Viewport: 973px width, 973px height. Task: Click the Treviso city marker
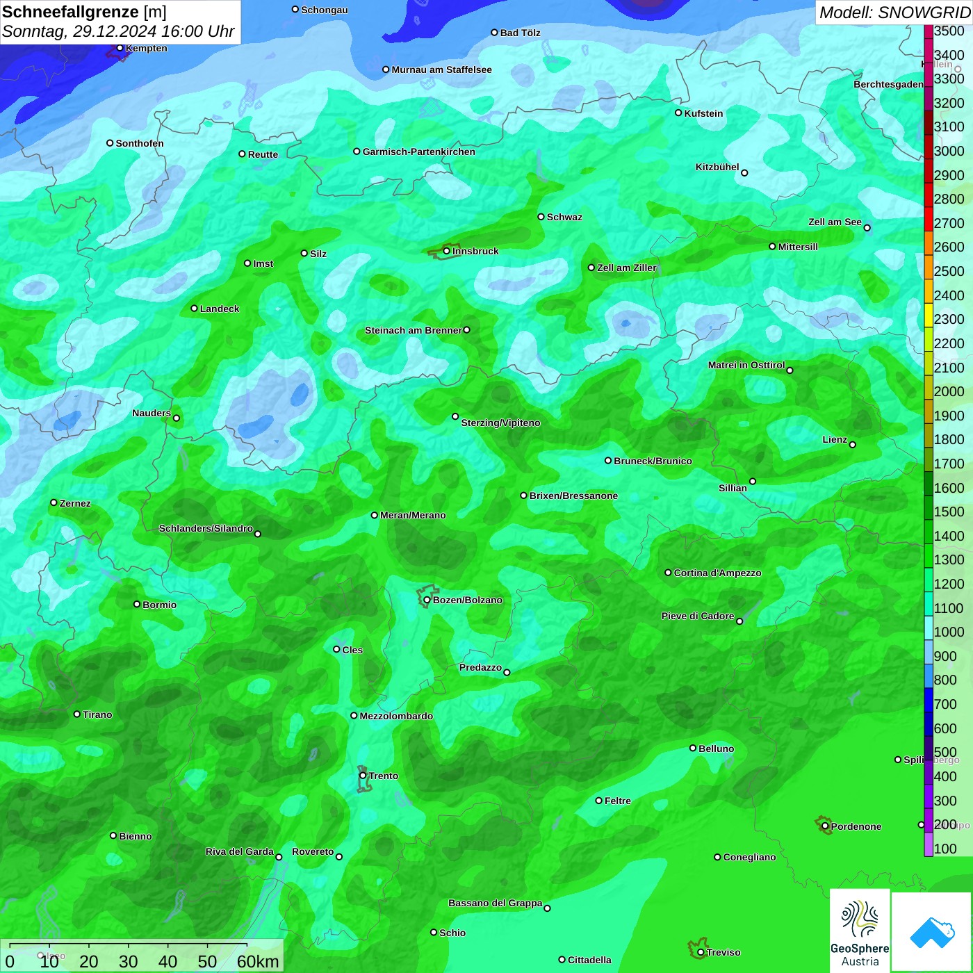tap(701, 952)
